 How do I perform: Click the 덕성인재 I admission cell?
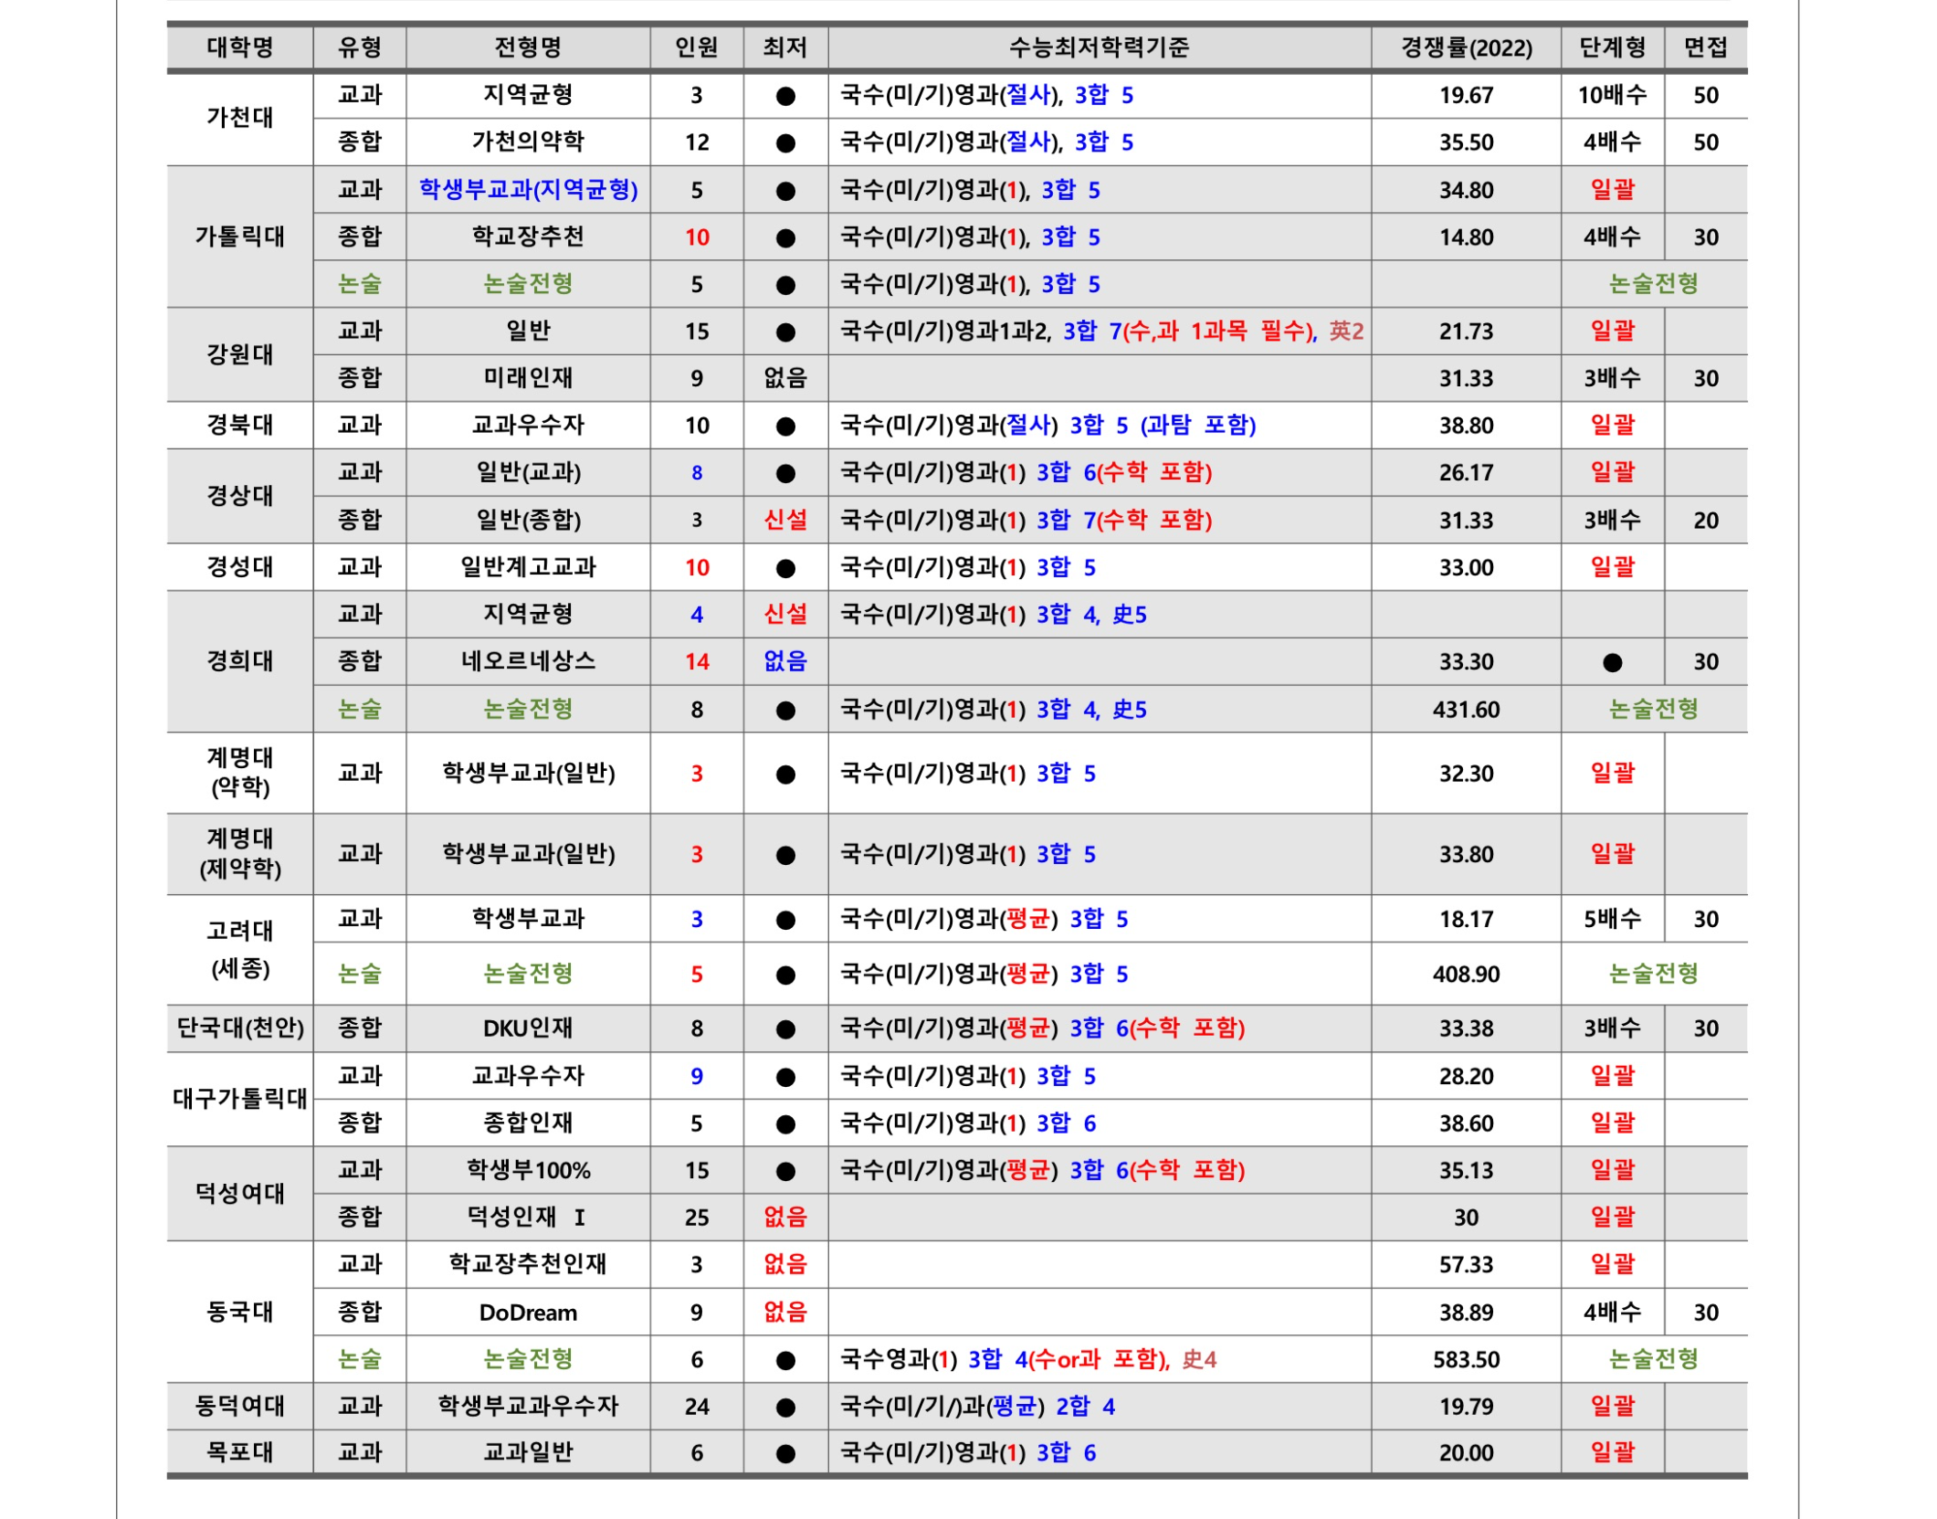coord(528,1217)
